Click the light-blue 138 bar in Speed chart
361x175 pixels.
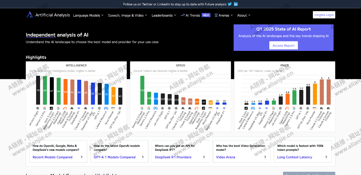coord(156,99)
